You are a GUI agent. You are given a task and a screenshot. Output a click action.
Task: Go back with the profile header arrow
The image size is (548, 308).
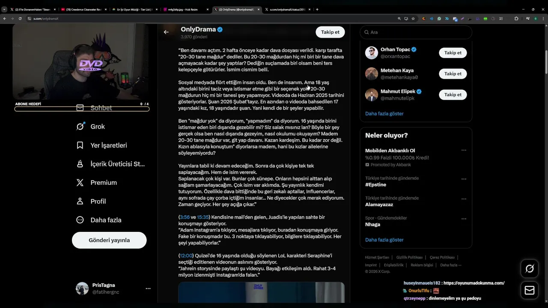[166, 32]
